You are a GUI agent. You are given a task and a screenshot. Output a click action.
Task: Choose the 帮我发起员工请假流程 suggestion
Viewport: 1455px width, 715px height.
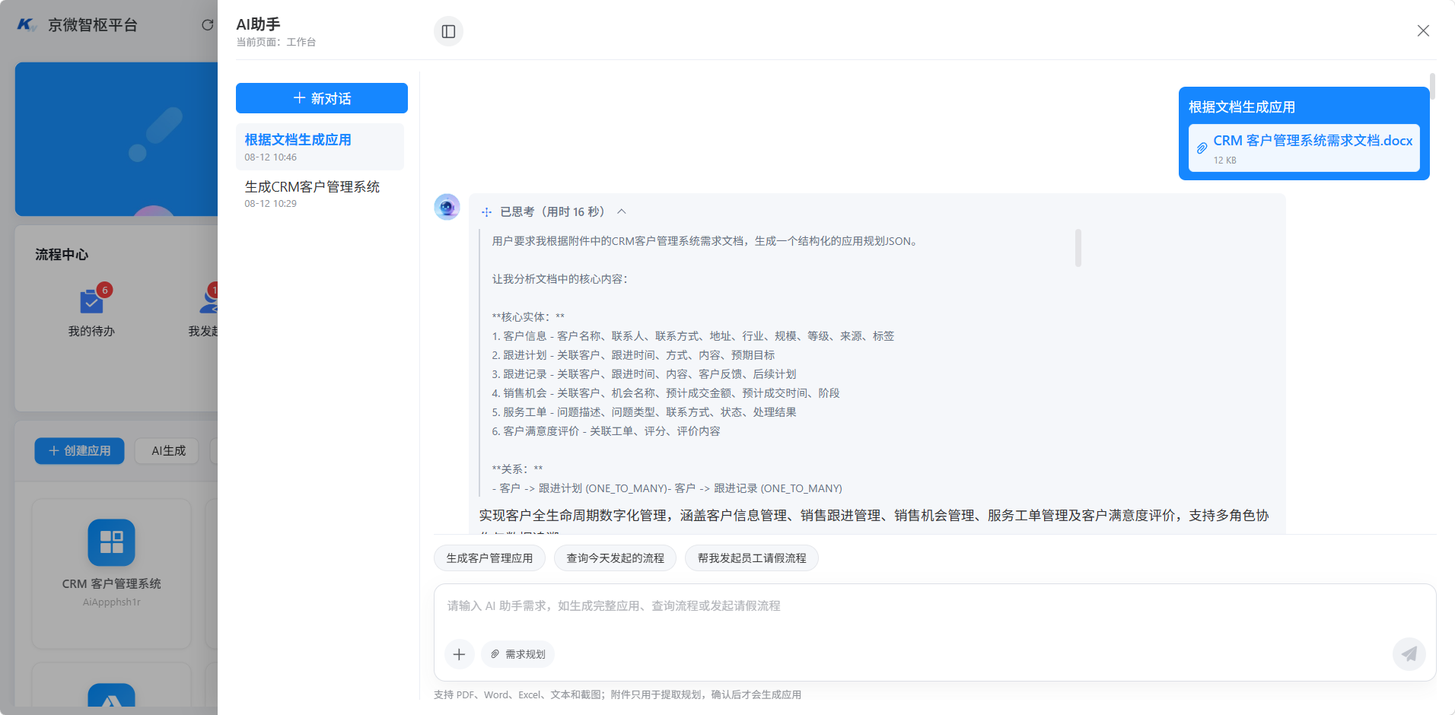[x=752, y=558]
